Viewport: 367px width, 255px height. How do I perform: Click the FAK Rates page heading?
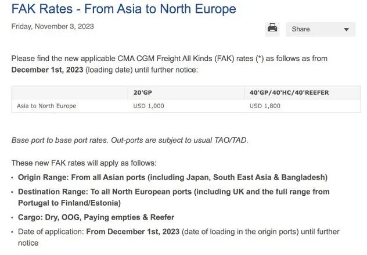click(124, 9)
